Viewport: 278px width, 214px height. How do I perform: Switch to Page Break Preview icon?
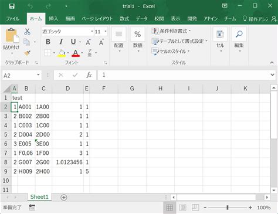pos(195,208)
